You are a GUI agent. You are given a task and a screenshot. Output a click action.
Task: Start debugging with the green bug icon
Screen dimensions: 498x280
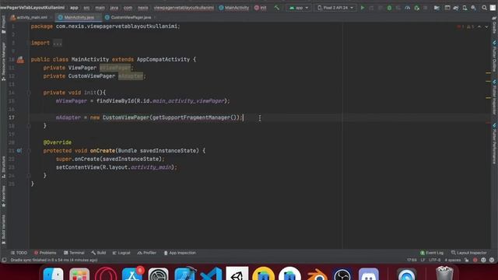389,8
